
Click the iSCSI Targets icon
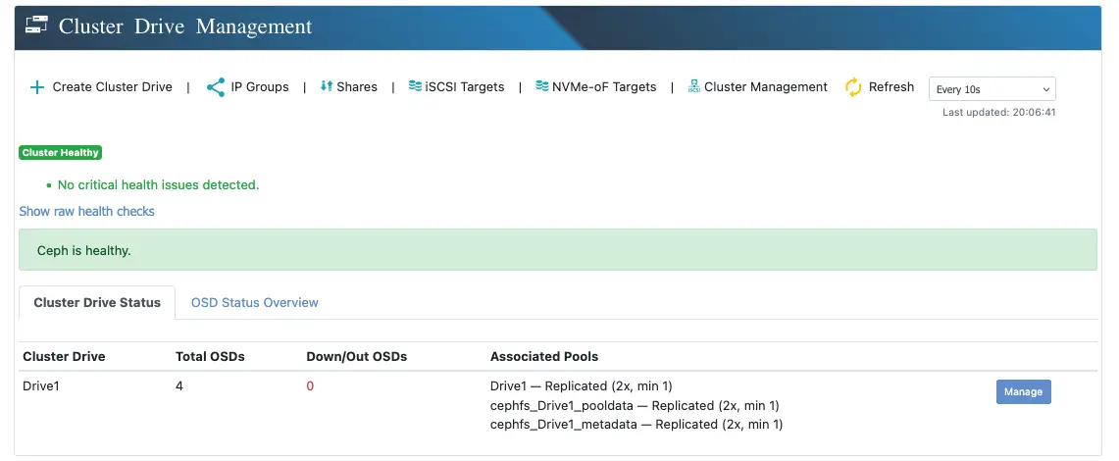pyautogui.click(x=415, y=86)
